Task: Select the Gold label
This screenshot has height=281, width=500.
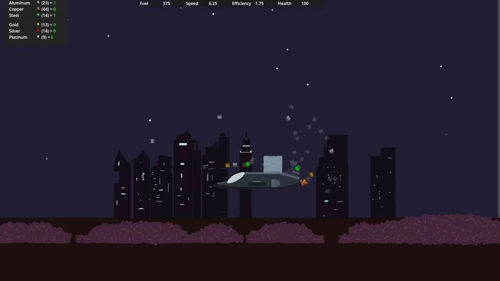Action: (14, 24)
